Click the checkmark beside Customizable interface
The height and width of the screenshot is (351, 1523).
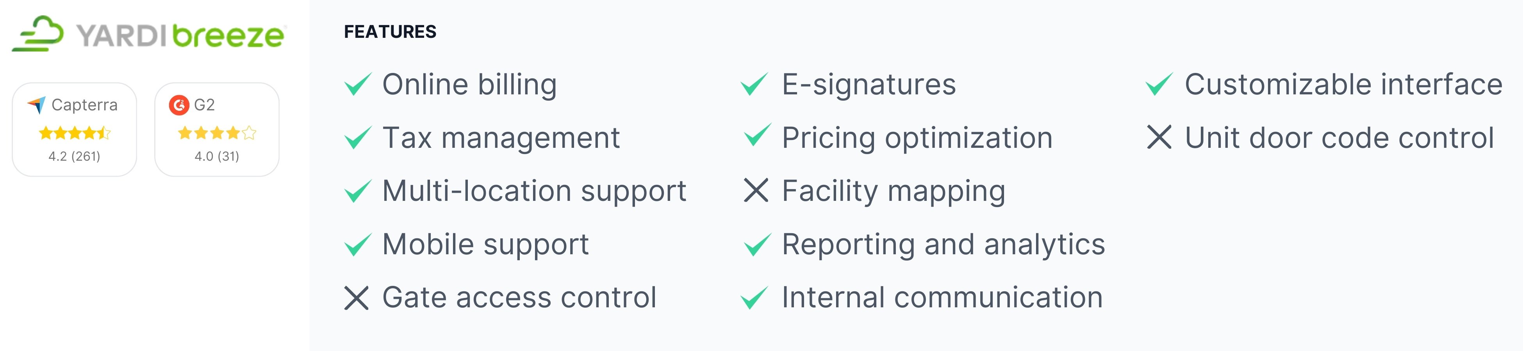pos(1159,84)
